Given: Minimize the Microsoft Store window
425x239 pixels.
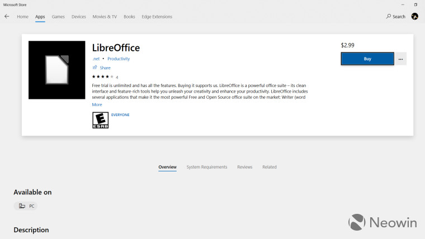Looking at the screenshot, I should coord(403,4).
